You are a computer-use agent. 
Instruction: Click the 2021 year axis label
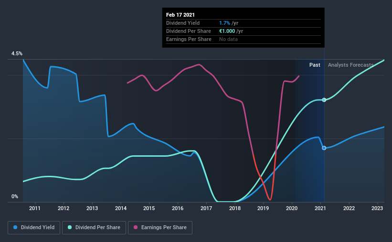pyautogui.click(x=320, y=208)
